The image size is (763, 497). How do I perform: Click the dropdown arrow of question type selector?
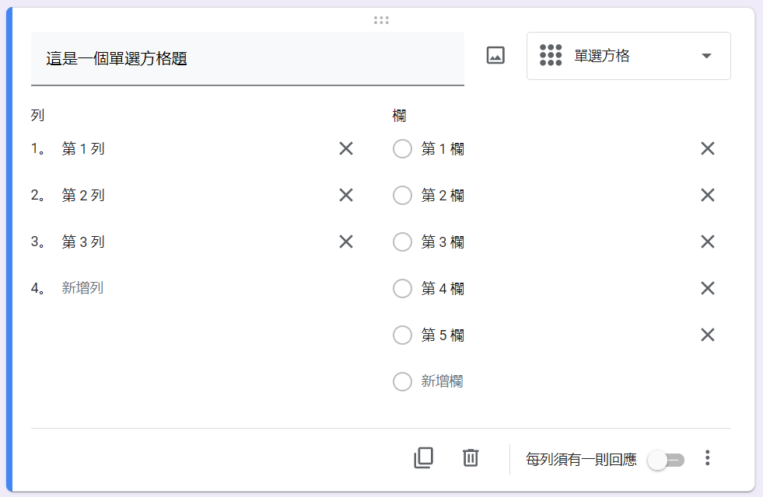pos(706,56)
